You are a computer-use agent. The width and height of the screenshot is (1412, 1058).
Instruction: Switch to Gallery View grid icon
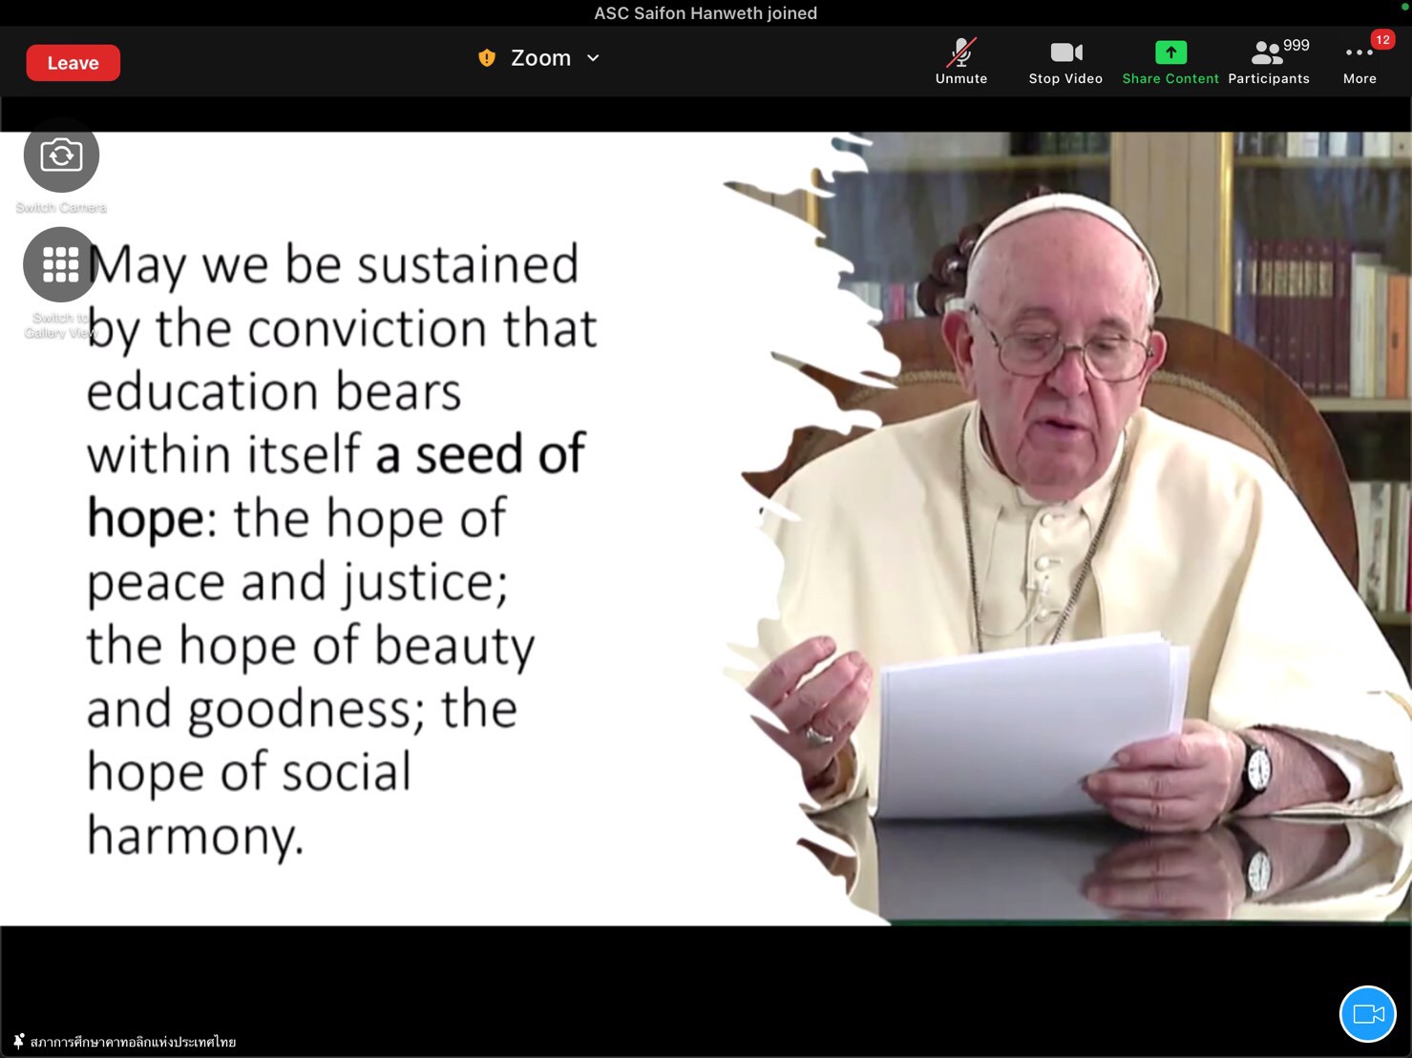(x=61, y=265)
